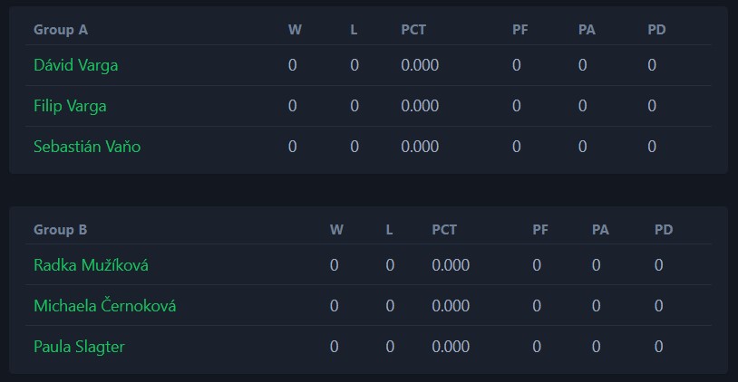Click the PCT column header in Group B
Image resolution: width=738 pixels, height=382 pixels.
(x=444, y=230)
